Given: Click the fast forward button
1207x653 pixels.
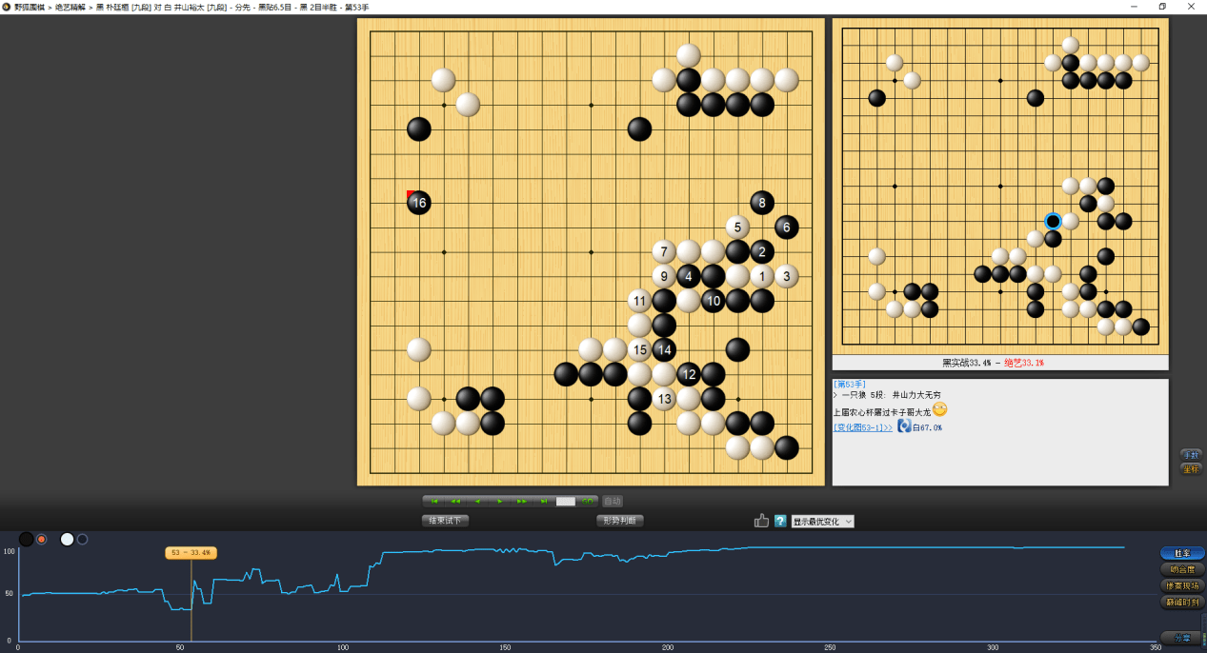Looking at the screenshot, I should 522,501.
